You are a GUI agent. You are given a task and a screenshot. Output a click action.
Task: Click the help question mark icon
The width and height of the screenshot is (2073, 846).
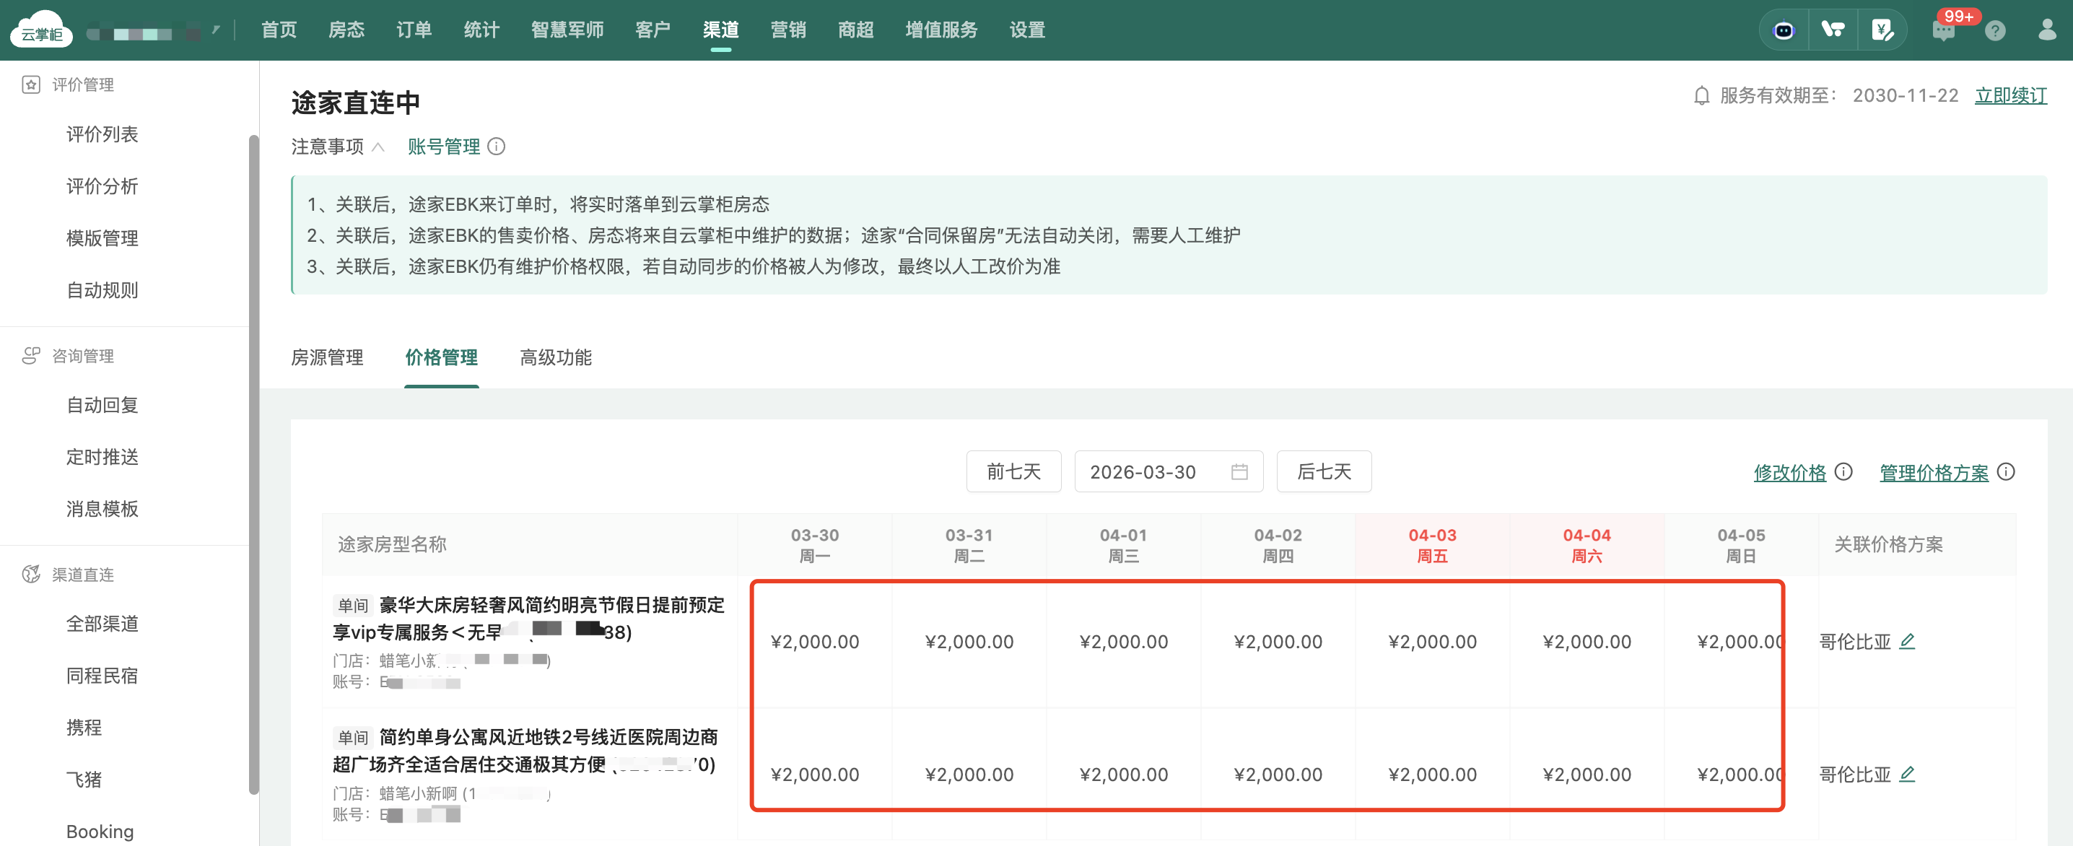pos(1995,30)
